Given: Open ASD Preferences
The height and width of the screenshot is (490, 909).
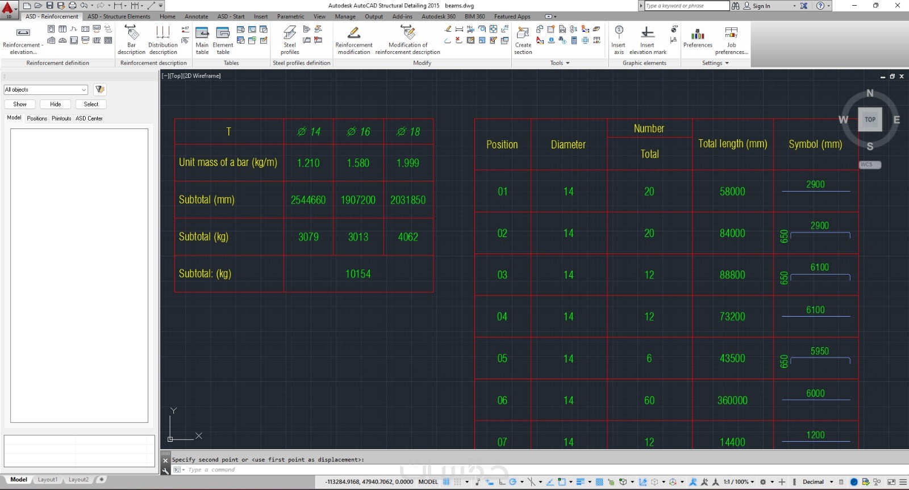Looking at the screenshot, I should coord(698,37).
